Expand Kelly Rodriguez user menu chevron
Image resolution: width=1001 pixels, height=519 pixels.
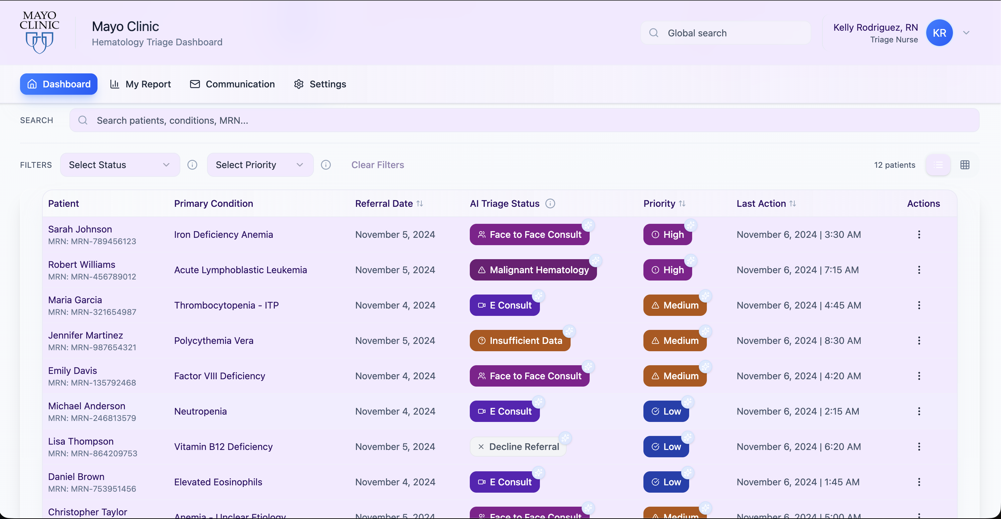(966, 33)
